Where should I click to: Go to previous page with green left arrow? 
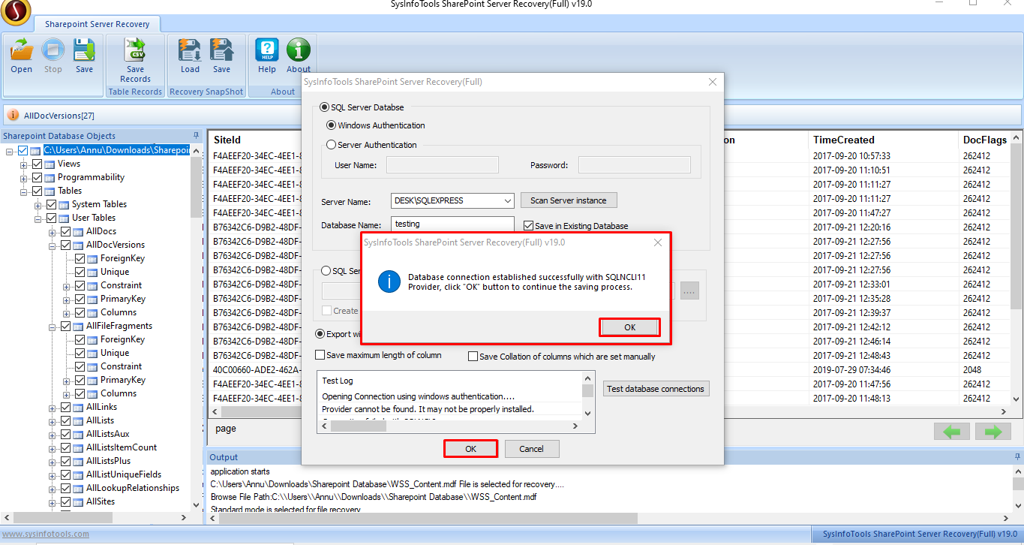[x=951, y=432]
